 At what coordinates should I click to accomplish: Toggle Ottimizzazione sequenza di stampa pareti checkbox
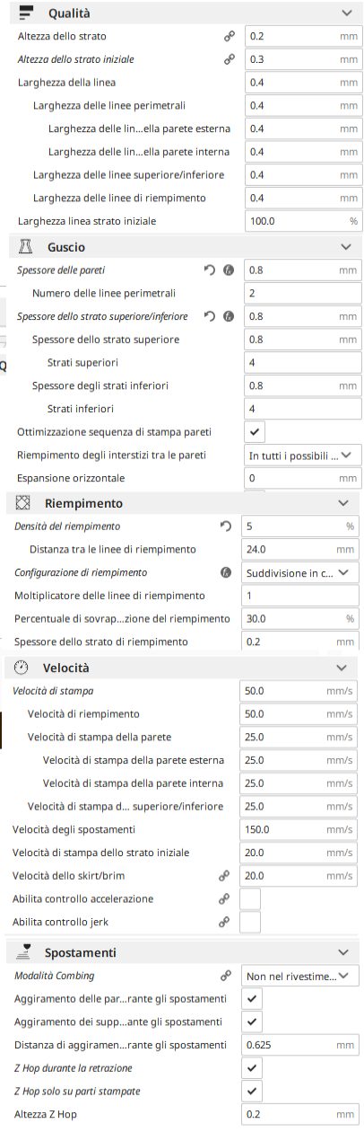coord(256,433)
